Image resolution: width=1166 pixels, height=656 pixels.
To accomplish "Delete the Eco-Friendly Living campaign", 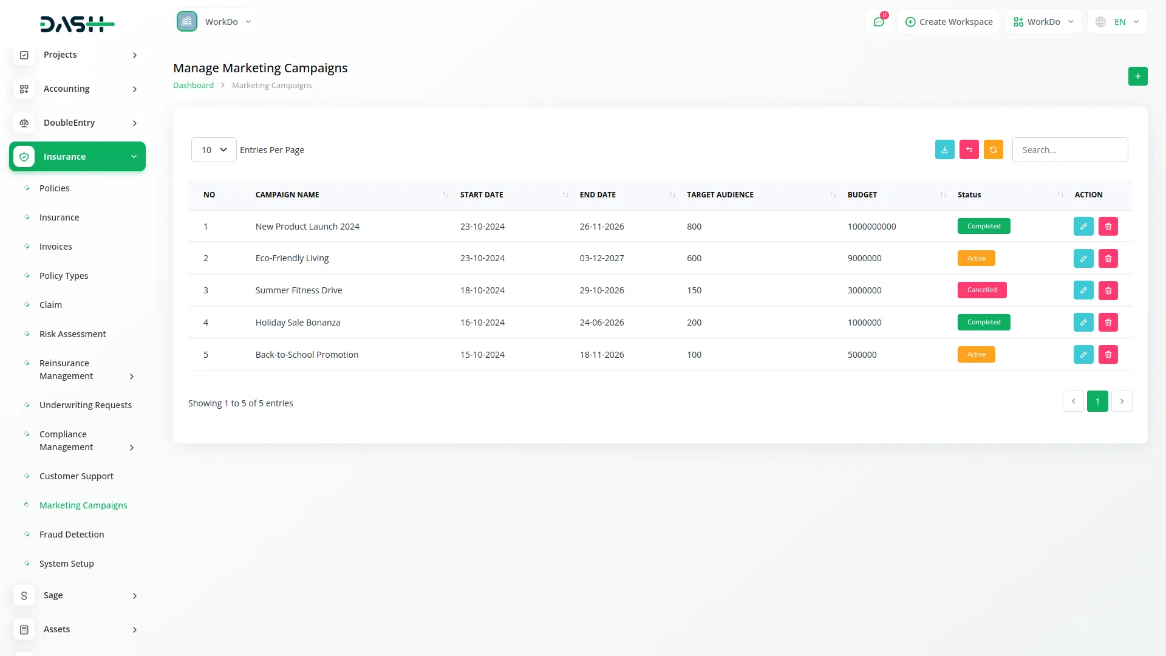I will click(x=1108, y=258).
